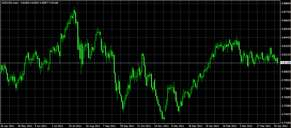Select the 16 Aug 2011 date label
The width and height of the screenshot is (291, 128).
tap(93, 126)
